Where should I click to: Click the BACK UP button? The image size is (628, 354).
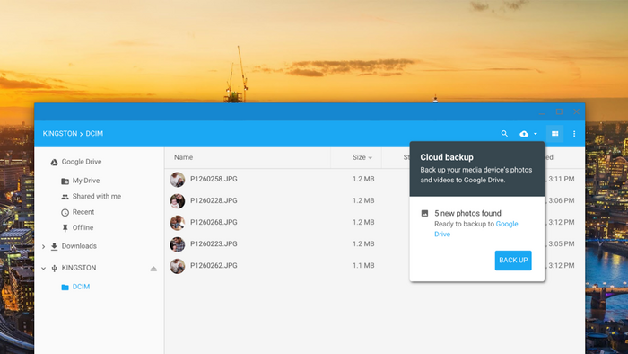(513, 261)
